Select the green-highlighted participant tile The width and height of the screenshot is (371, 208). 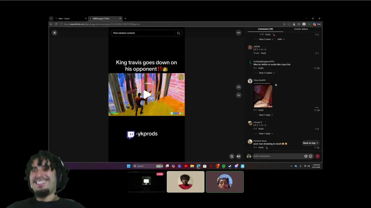[225, 182]
